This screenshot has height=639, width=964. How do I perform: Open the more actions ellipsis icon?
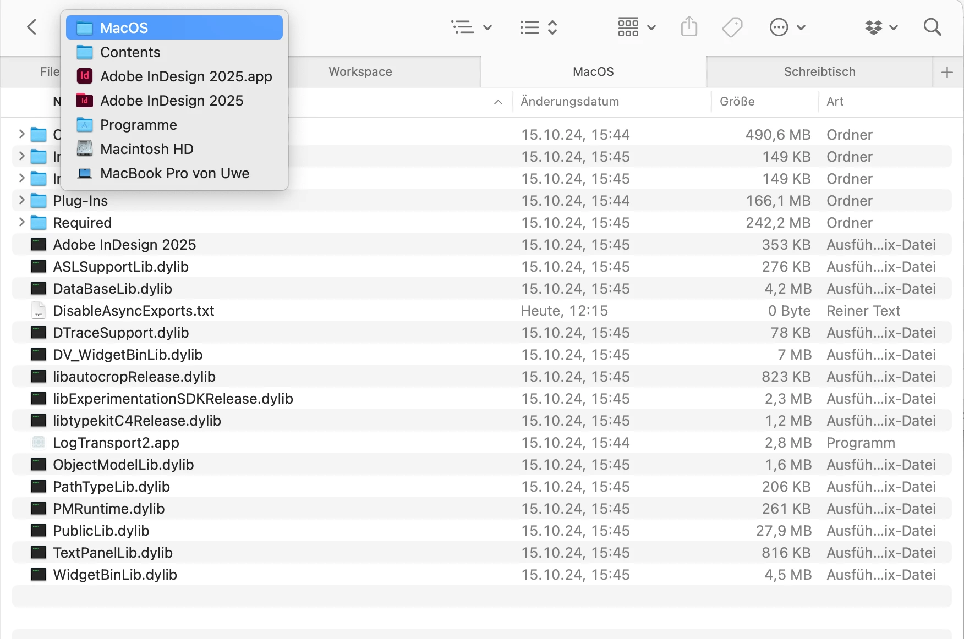pyautogui.click(x=779, y=27)
